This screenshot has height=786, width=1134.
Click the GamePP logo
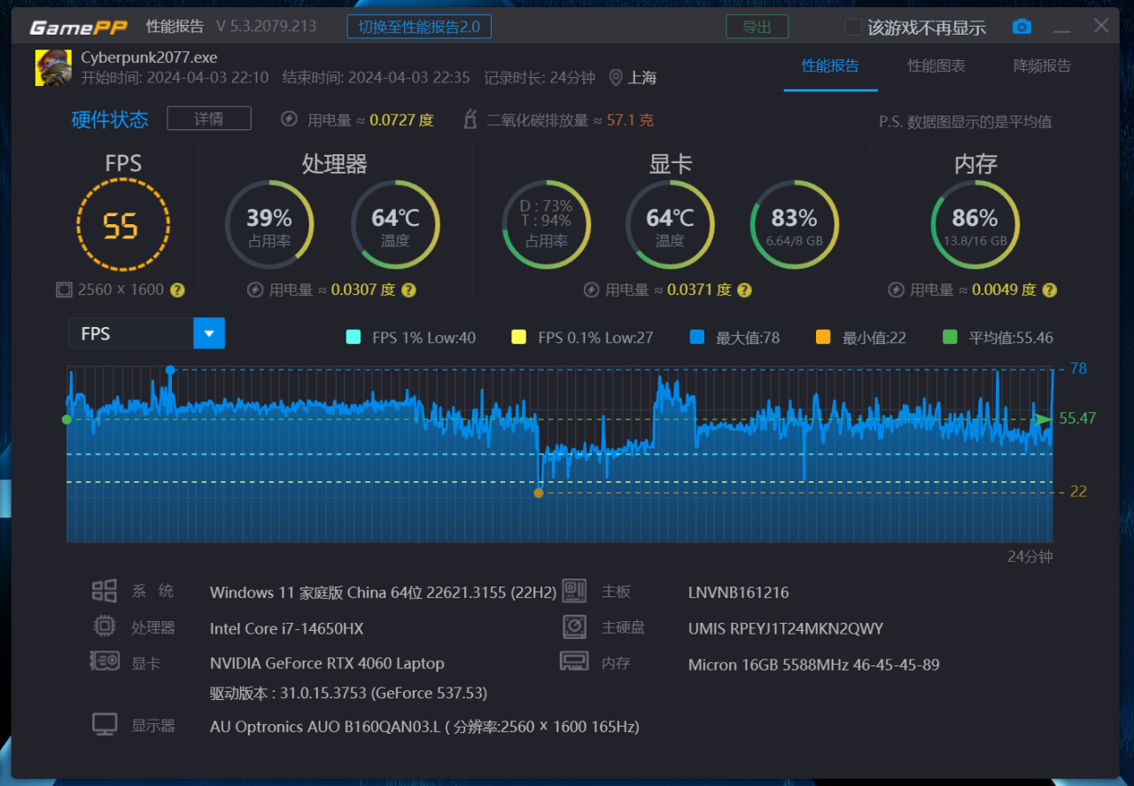80,27
